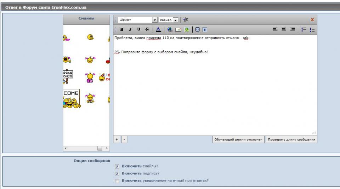This screenshot has height=189, width=340.
Task: Click 'Проверить длину сообщения' button
Action: tap(291, 139)
